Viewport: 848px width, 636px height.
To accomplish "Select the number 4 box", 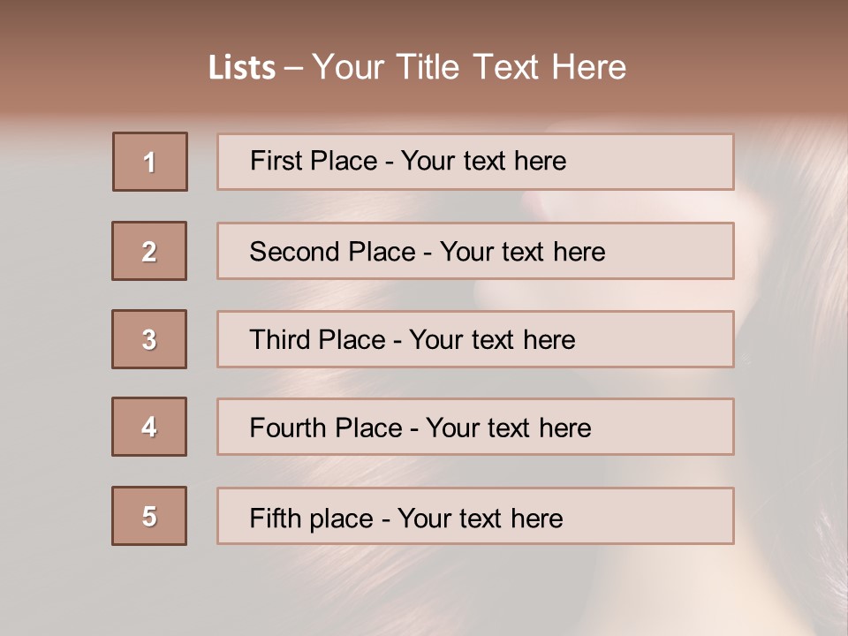I will [149, 427].
